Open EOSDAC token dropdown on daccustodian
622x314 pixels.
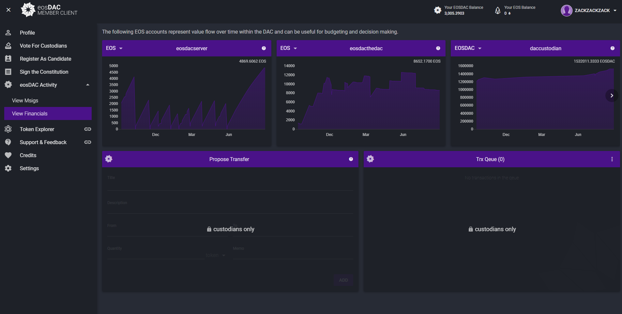[x=468, y=48]
